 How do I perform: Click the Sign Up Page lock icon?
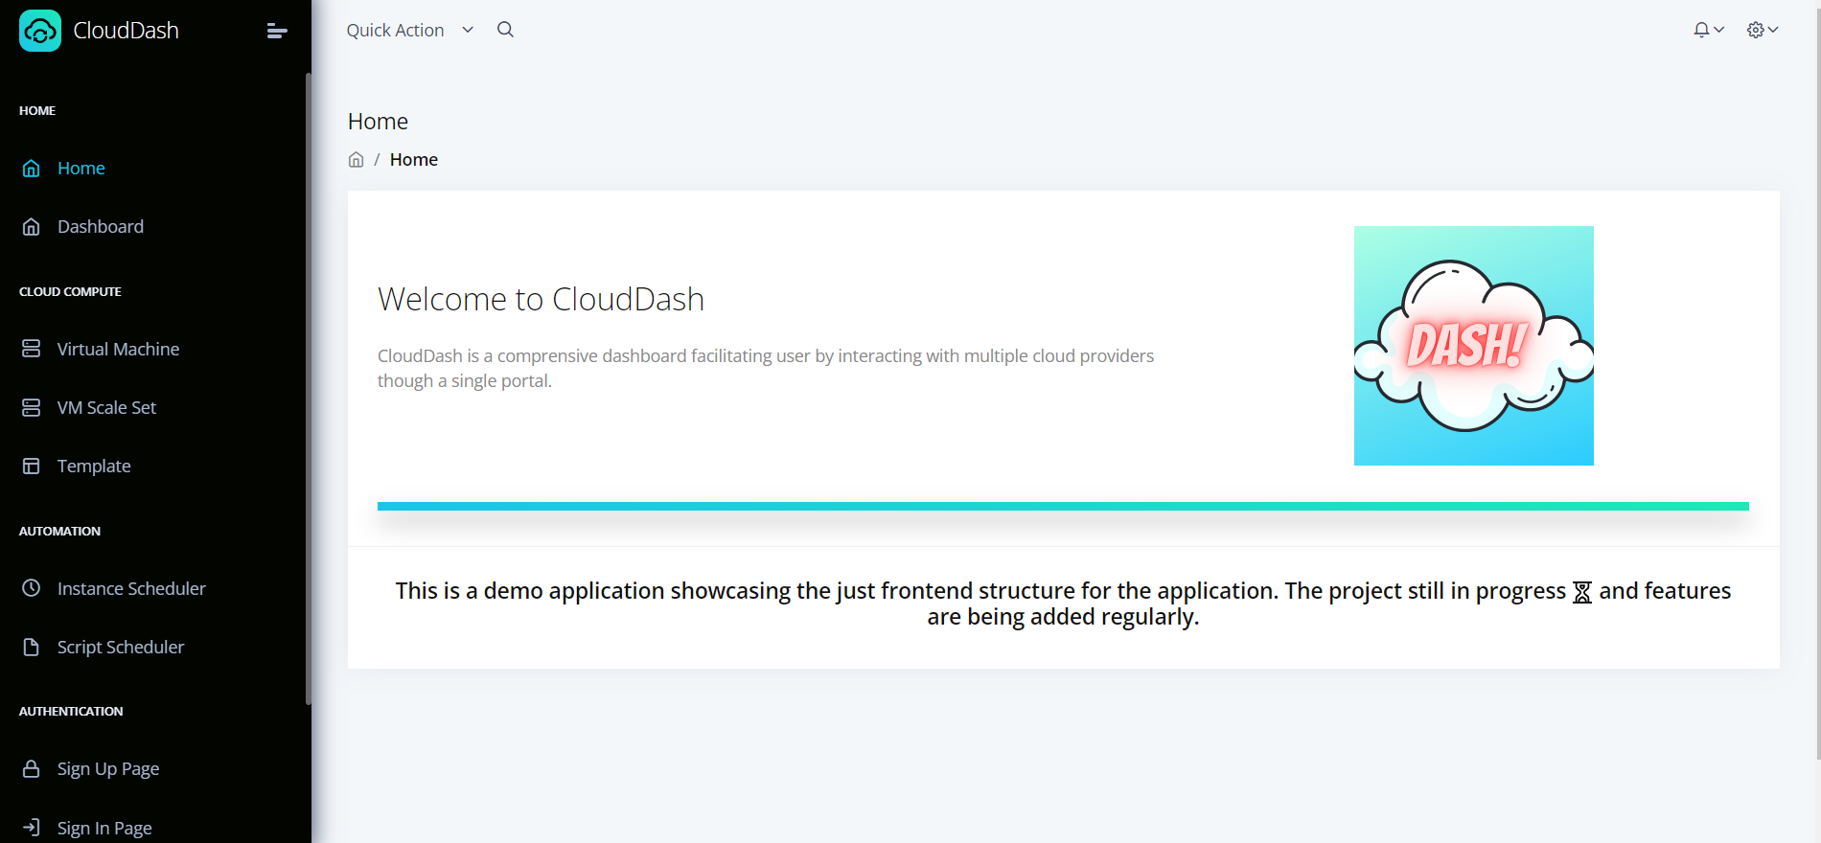coord(32,768)
